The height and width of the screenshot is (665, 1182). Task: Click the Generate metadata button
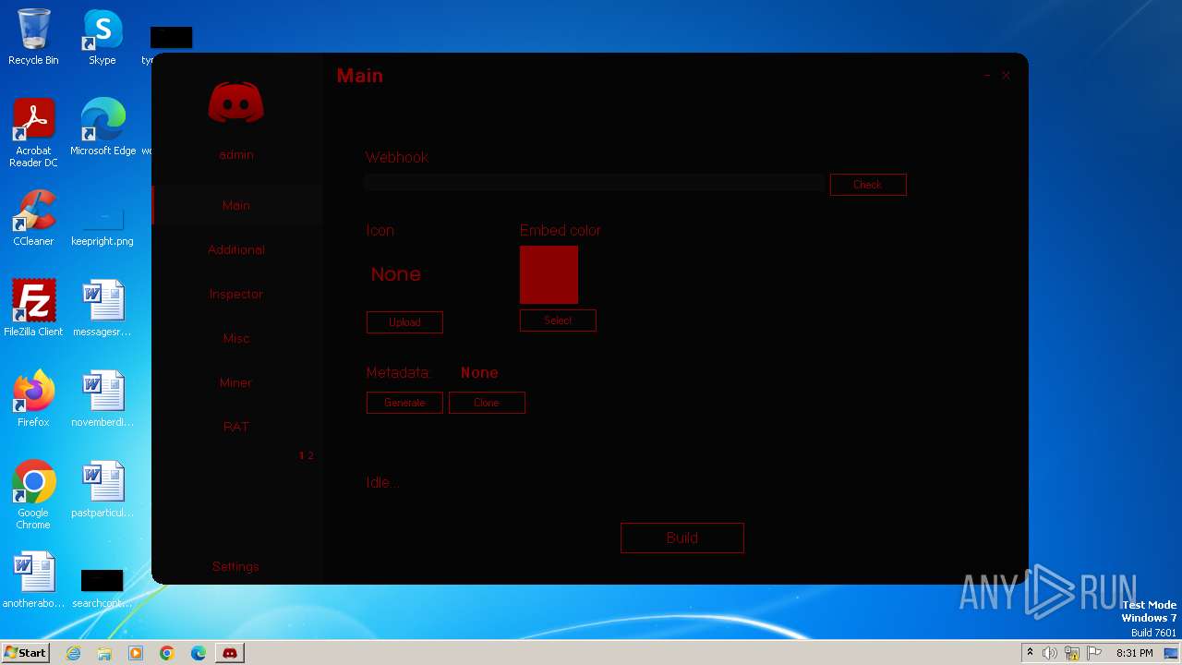pyautogui.click(x=404, y=403)
